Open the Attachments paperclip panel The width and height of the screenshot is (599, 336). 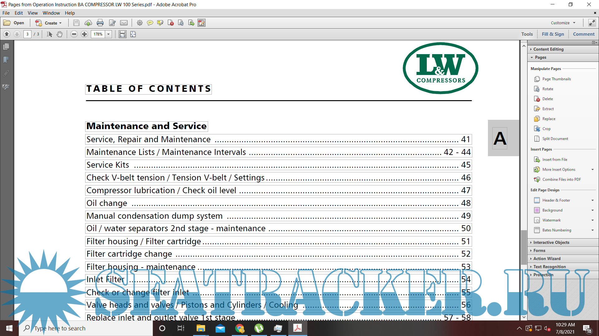click(x=6, y=73)
